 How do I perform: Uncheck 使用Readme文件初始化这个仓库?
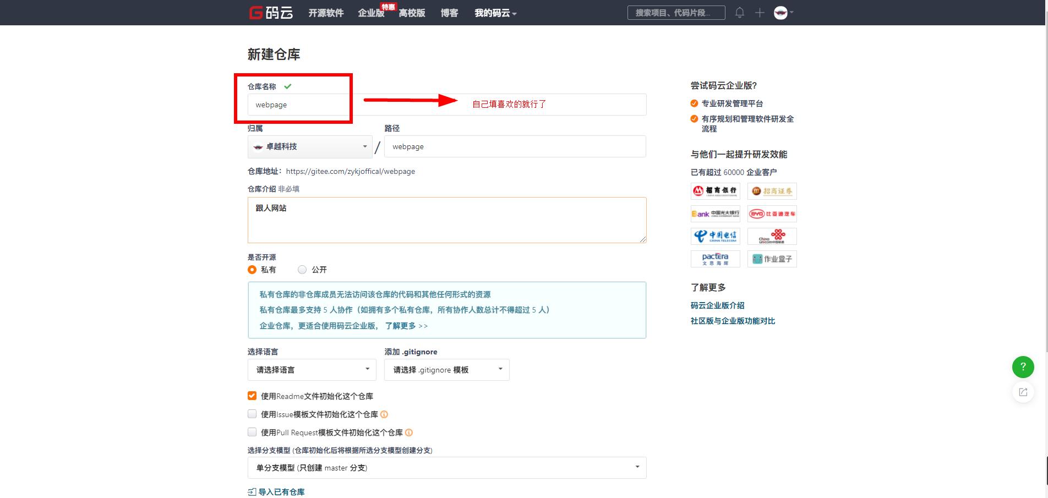coord(252,396)
